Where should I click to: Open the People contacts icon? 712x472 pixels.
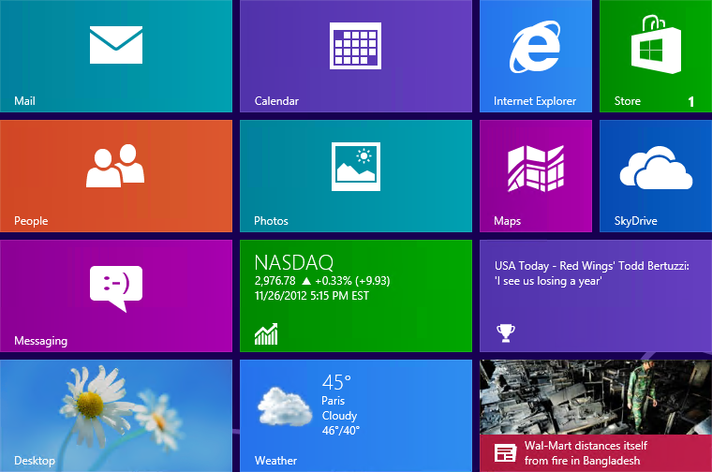[x=115, y=166]
